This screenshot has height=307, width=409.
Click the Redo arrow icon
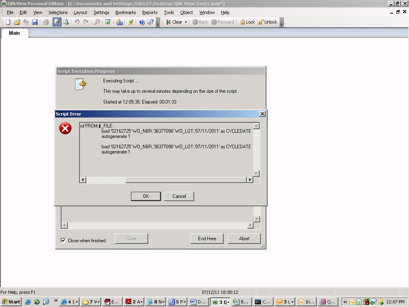point(86,22)
